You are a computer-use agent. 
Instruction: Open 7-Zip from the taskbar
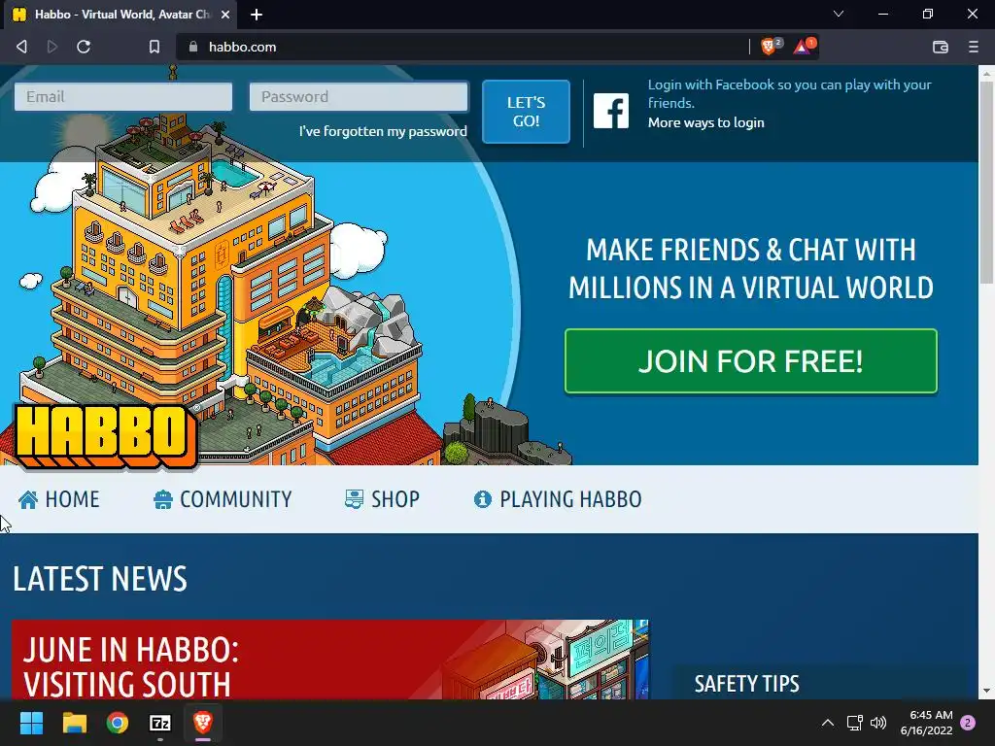(x=160, y=723)
